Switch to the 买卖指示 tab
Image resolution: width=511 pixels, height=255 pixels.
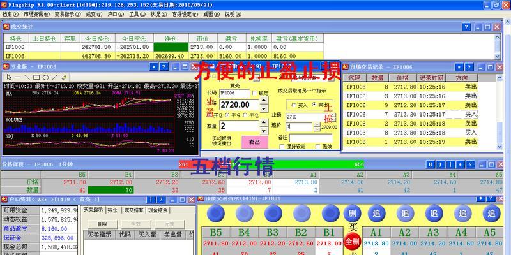pos(93,210)
